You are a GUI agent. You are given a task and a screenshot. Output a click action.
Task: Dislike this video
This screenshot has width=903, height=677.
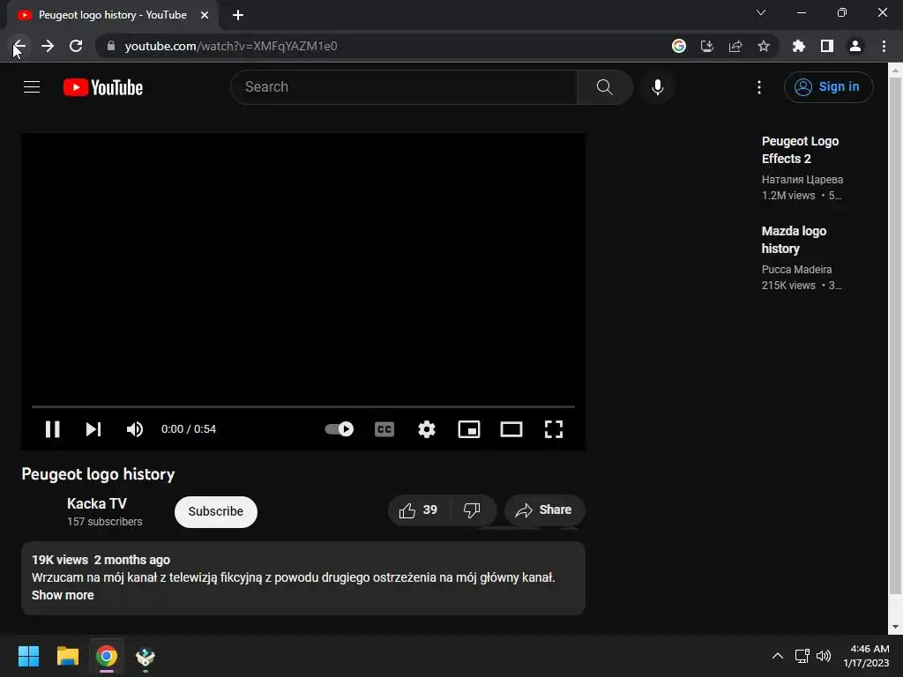click(472, 510)
